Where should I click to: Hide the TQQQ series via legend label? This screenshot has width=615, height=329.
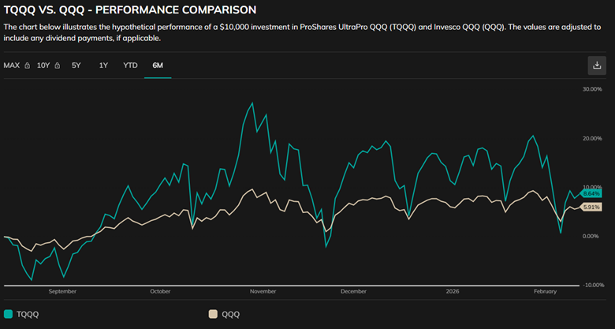28,313
